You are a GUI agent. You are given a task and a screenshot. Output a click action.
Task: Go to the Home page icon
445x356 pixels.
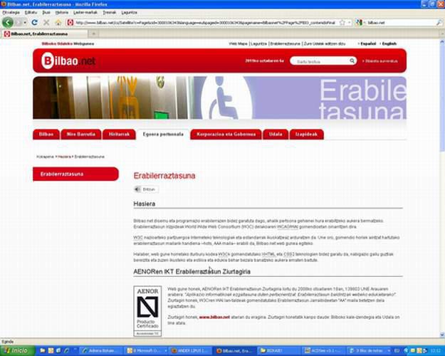tap(58, 22)
